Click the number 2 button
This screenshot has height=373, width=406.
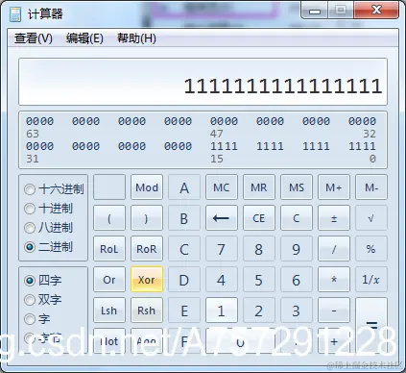[259, 311]
